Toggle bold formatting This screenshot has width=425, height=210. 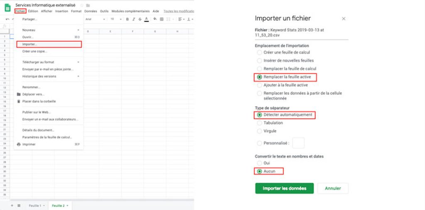click(x=127, y=19)
